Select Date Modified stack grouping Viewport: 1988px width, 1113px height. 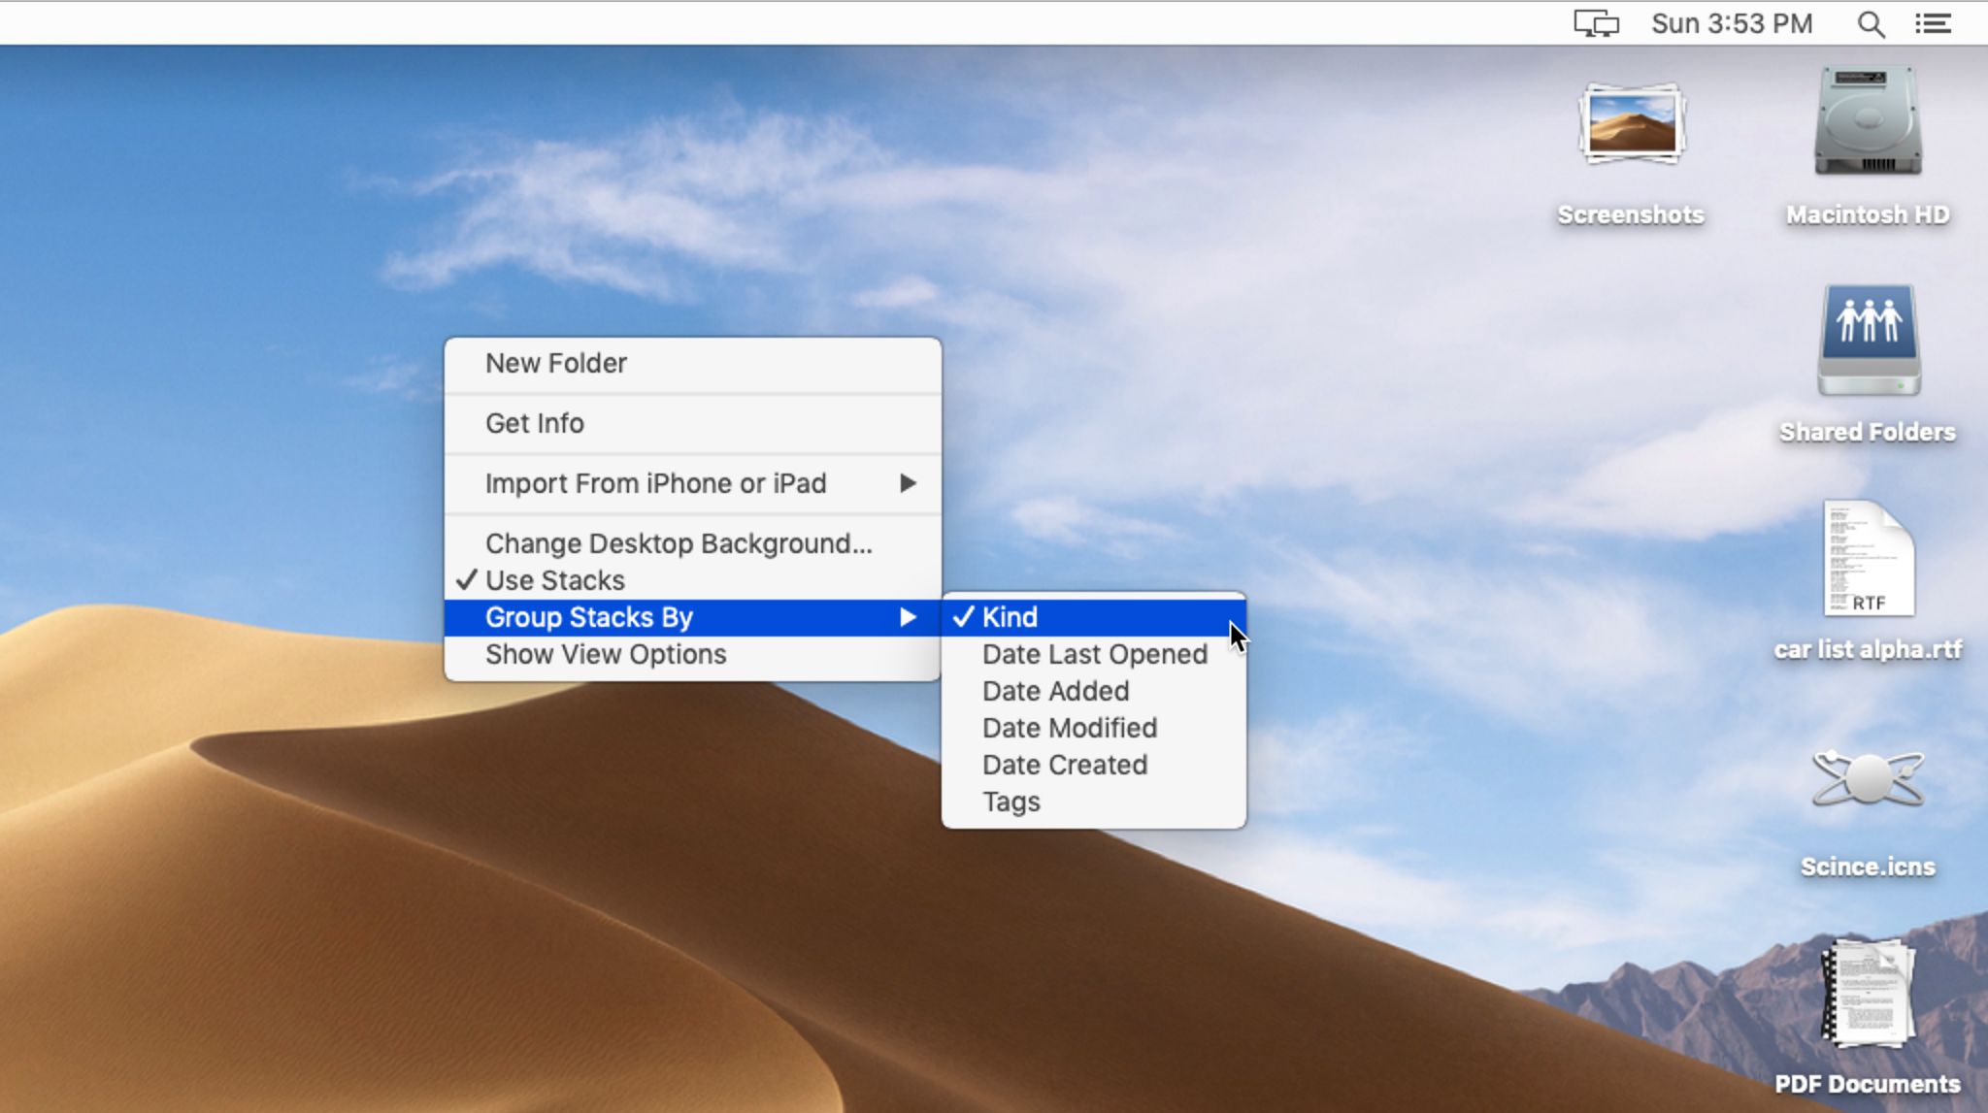click(1069, 728)
